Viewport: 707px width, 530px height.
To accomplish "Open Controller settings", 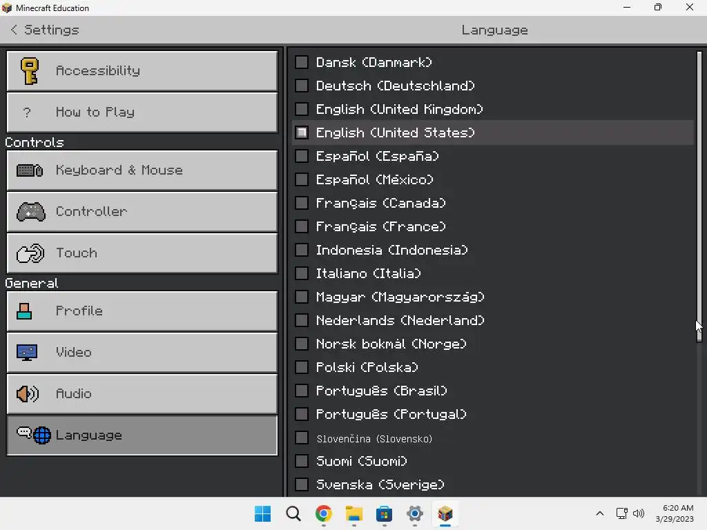I will click(142, 212).
